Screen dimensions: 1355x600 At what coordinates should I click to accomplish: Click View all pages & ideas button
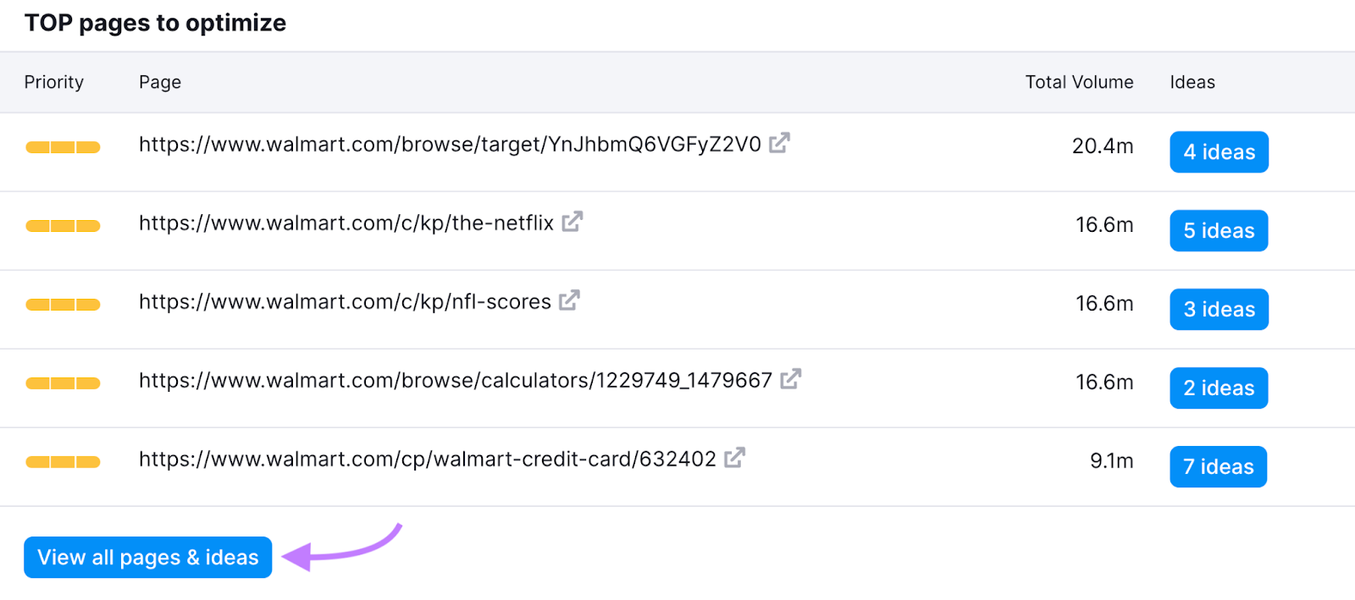tap(148, 558)
